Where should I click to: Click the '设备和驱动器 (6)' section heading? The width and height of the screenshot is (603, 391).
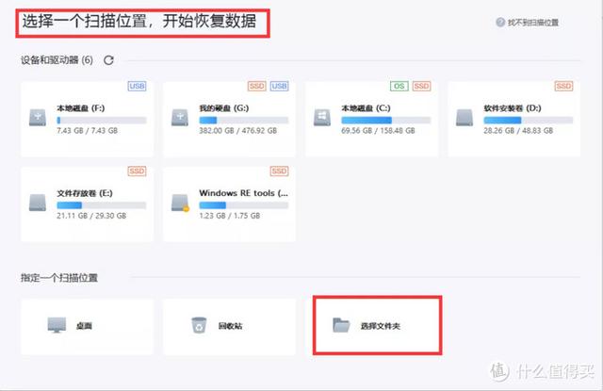pos(57,60)
